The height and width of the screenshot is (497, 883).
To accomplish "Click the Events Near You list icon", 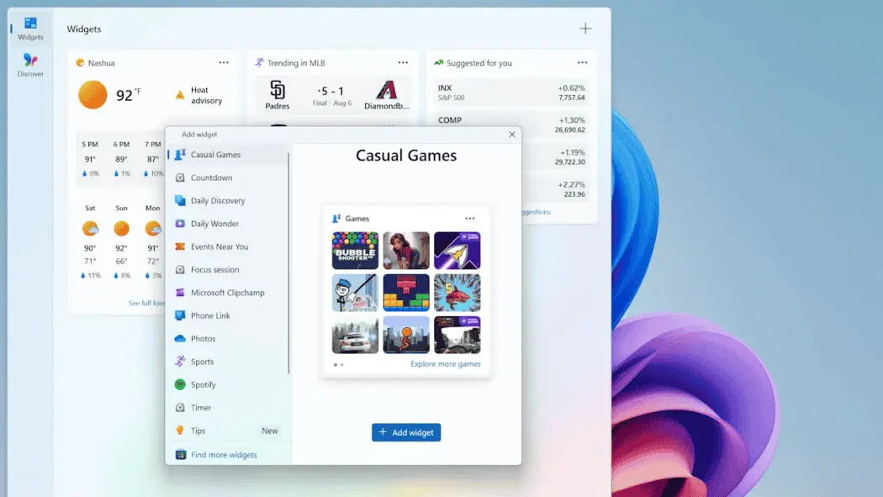I will point(180,246).
